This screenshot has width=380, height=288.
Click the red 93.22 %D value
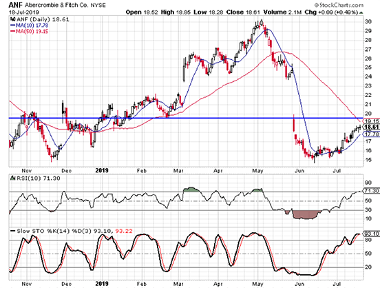coord(124,231)
